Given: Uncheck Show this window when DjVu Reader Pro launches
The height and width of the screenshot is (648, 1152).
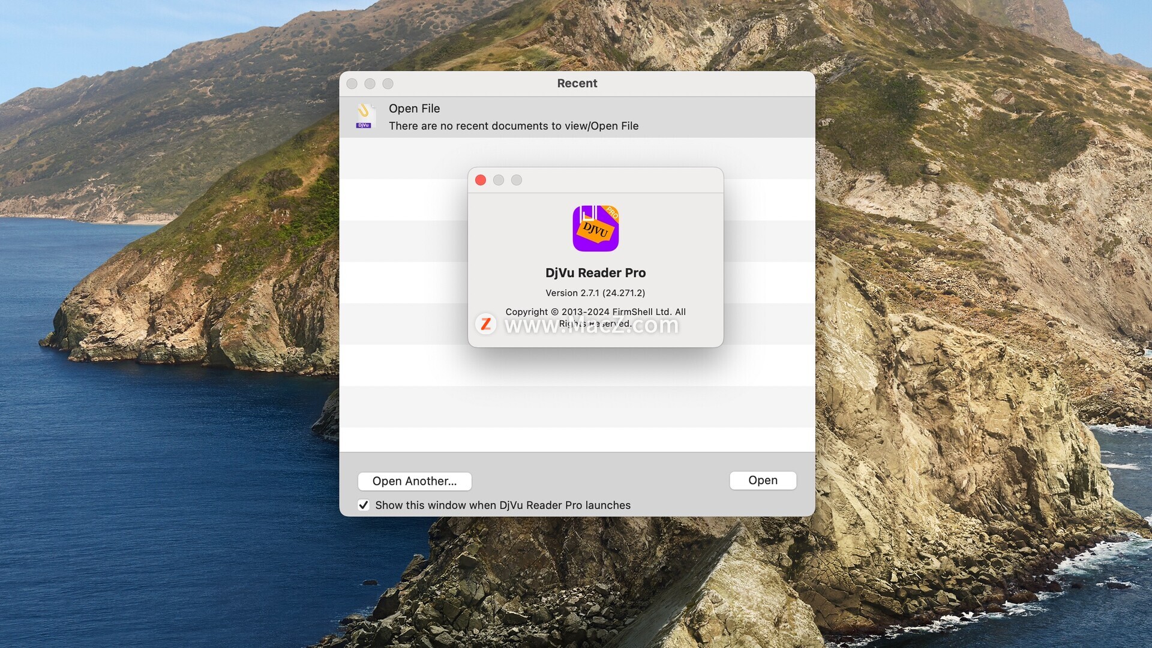Looking at the screenshot, I should (x=364, y=505).
